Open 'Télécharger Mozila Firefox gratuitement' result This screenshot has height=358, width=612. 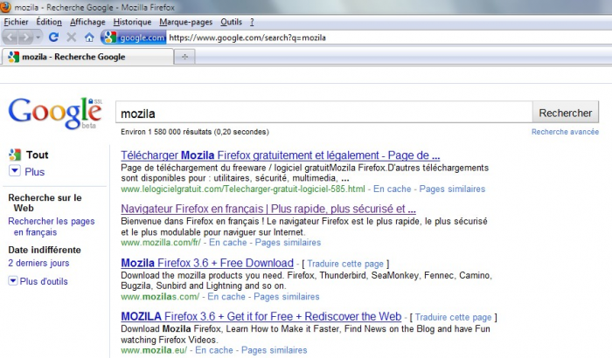[x=281, y=155]
